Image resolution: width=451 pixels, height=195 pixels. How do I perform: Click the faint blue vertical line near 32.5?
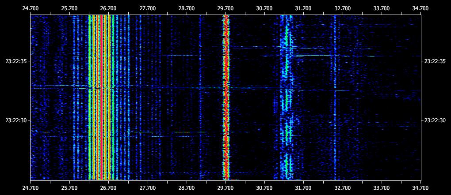pyautogui.click(x=335, y=97)
